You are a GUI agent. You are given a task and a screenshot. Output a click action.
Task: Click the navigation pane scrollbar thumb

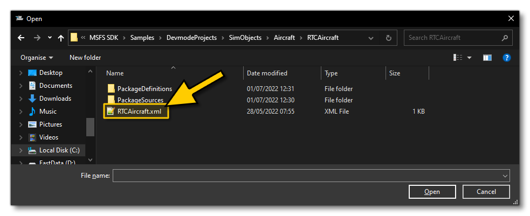pyautogui.click(x=90, y=127)
